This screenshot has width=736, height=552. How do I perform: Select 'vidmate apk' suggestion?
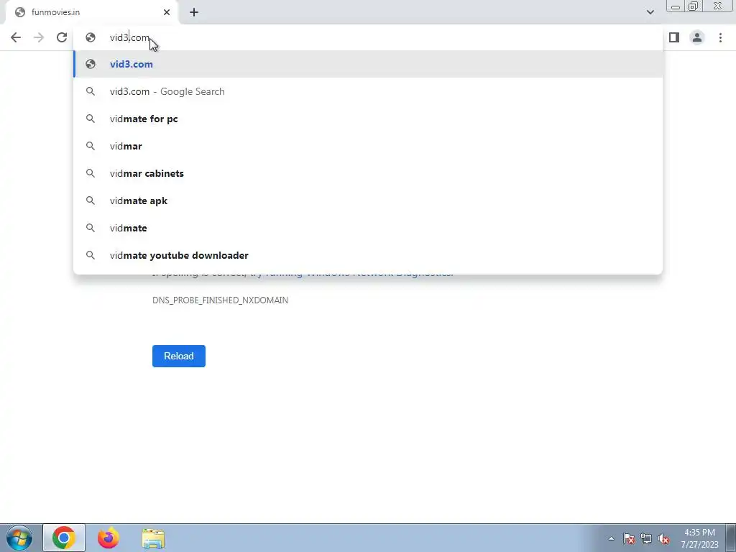[368, 201]
